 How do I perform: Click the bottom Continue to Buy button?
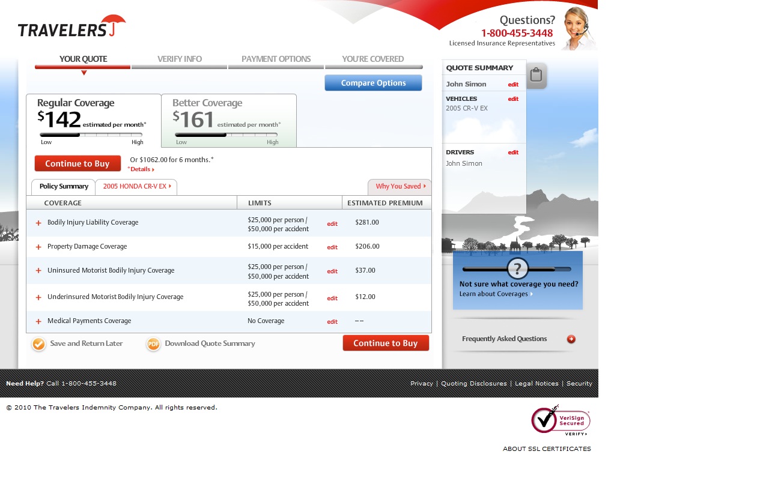pyautogui.click(x=386, y=343)
